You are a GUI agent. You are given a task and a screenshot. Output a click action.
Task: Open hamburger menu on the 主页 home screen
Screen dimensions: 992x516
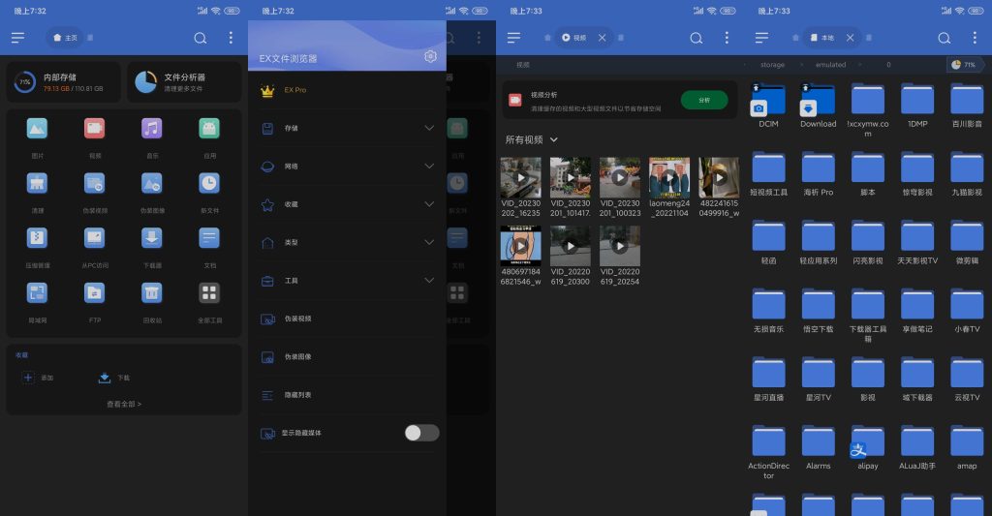(x=17, y=38)
